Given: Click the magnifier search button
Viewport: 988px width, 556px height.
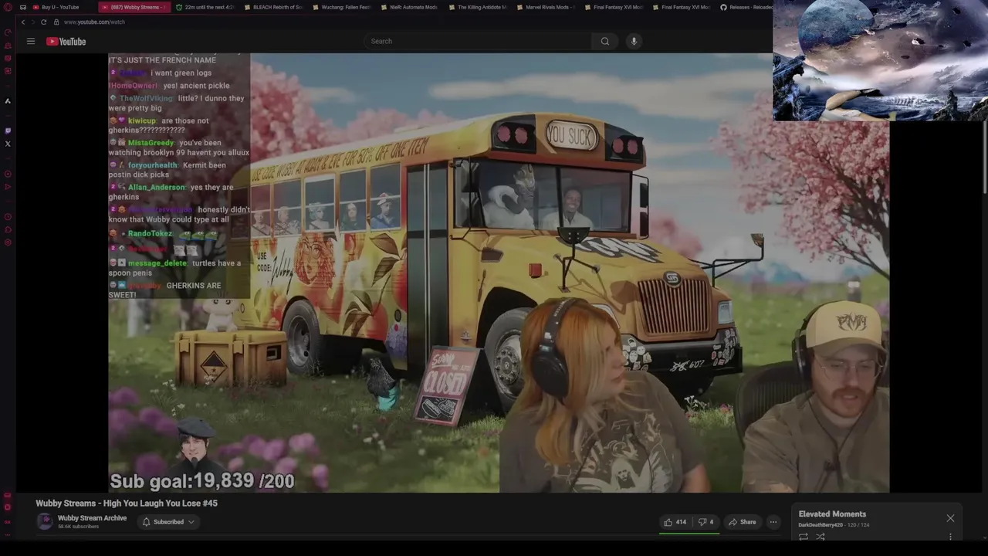Looking at the screenshot, I should [605, 41].
